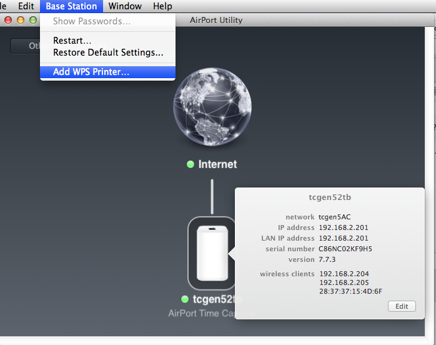Click Show Passwords... menu entry
The height and width of the screenshot is (345, 436).
pos(107,21)
